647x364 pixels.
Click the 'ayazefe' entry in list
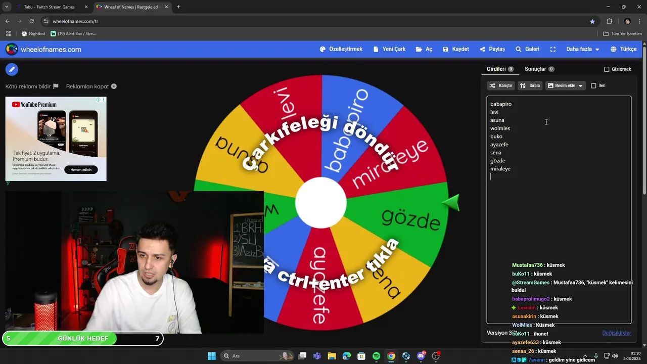(x=499, y=144)
